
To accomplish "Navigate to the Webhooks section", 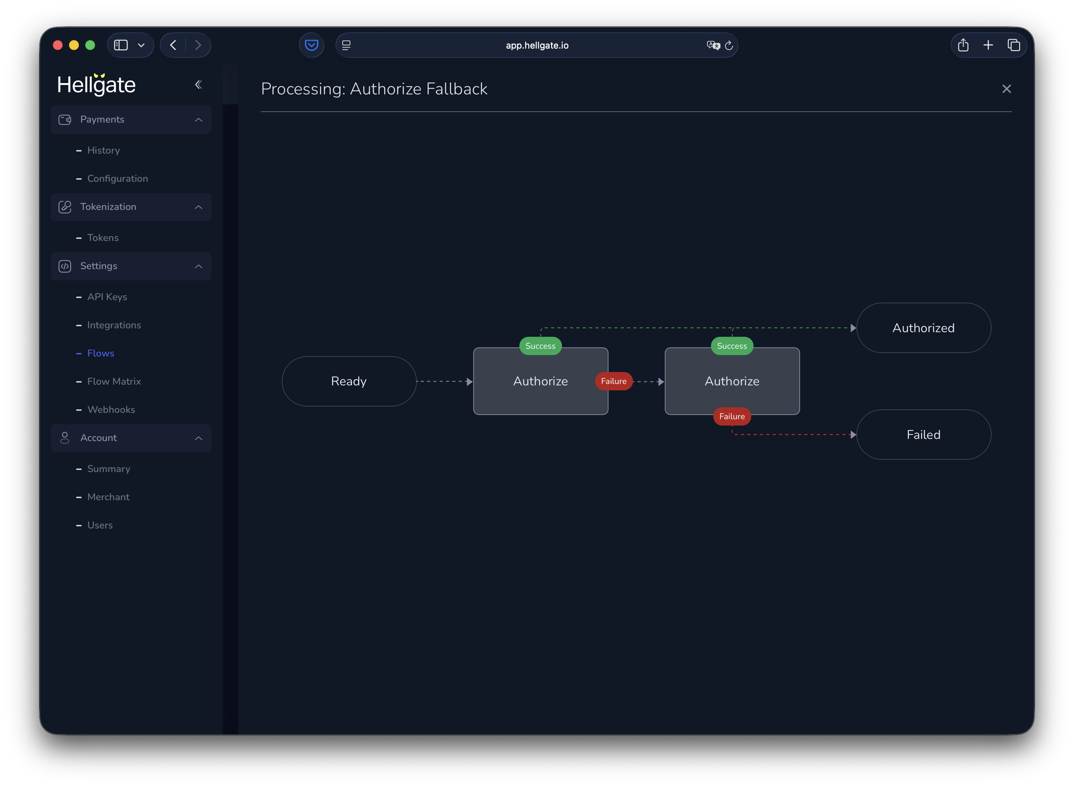I will click(111, 409).
